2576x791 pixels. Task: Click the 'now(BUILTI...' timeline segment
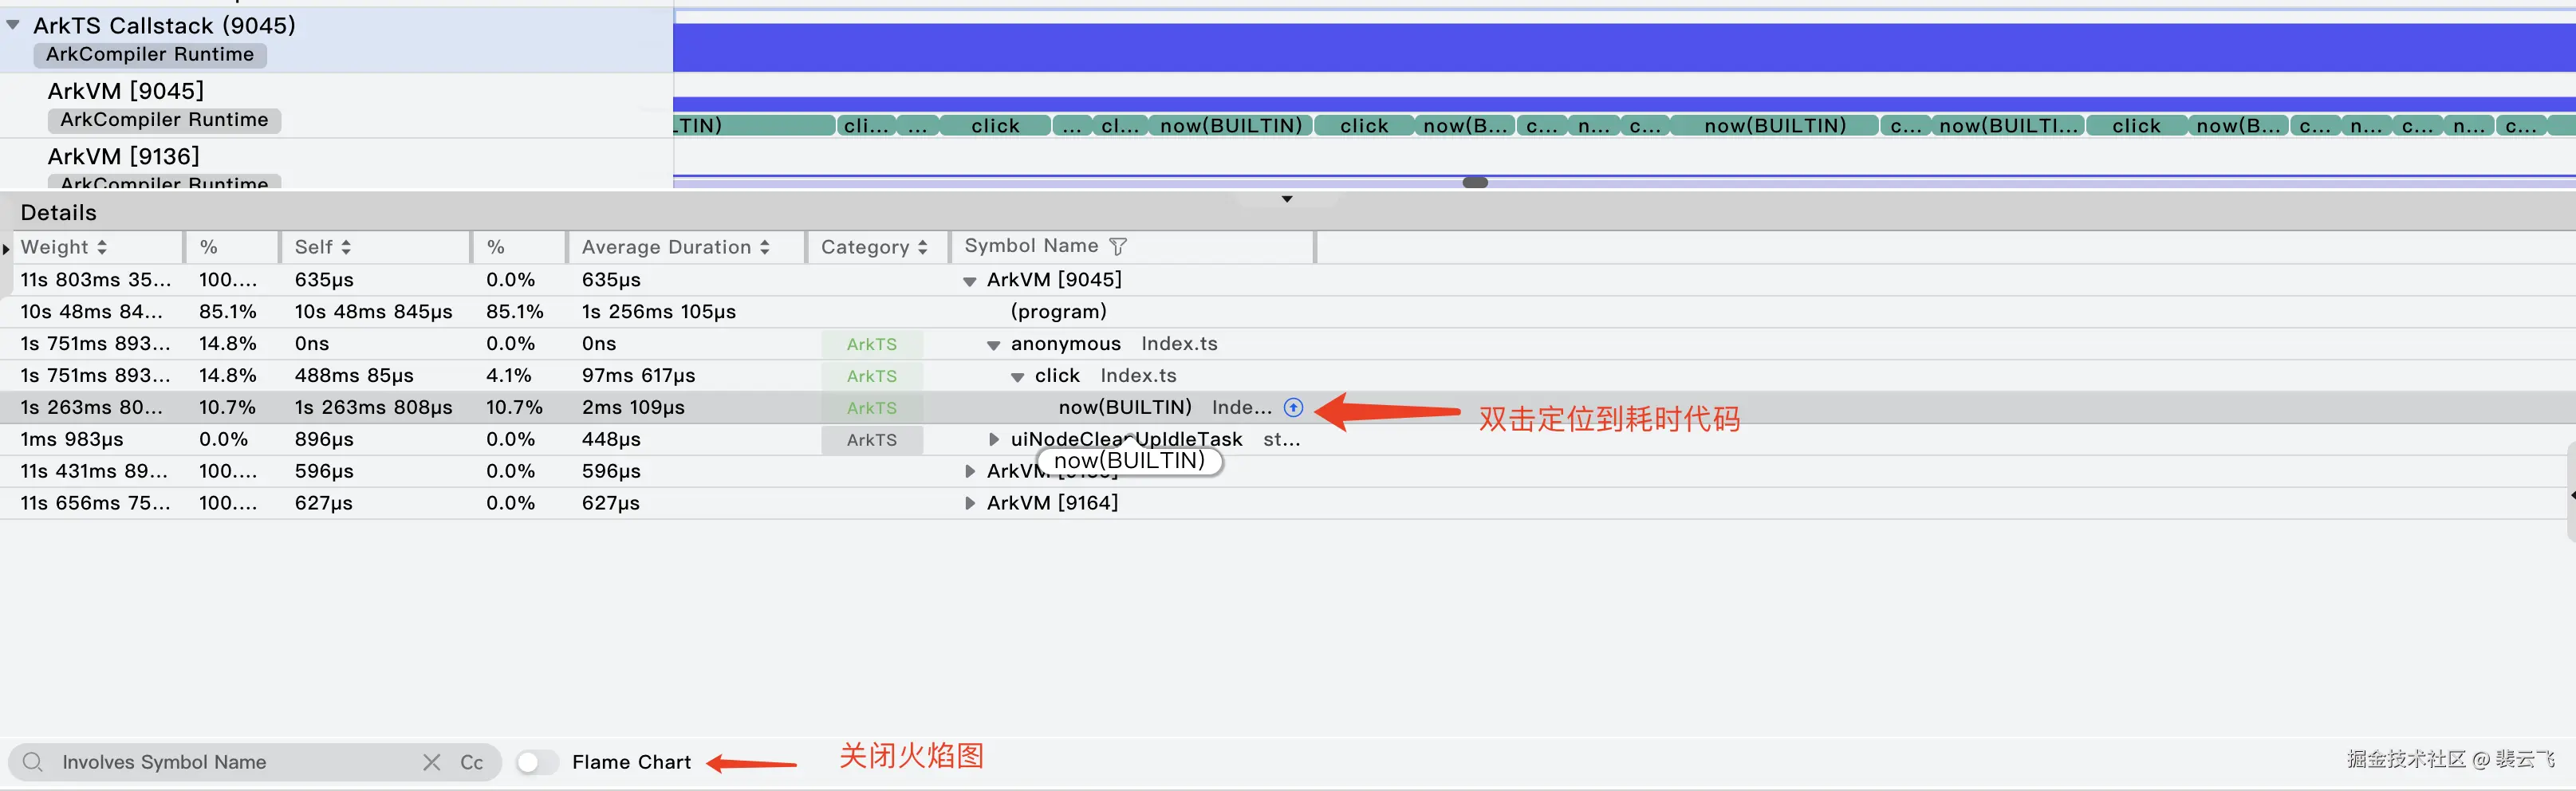[2008, 125]
